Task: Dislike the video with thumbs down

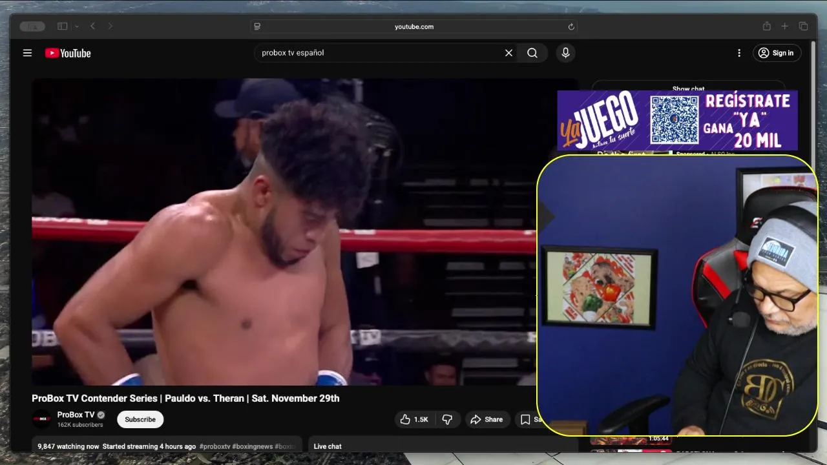Action: tap(446, 419)
